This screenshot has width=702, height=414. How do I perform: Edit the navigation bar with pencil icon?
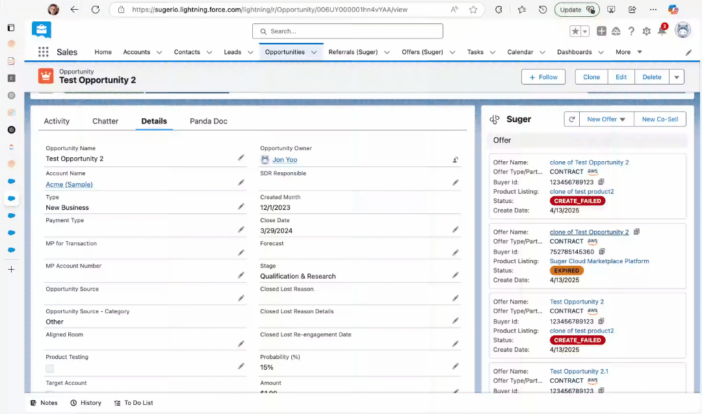pos(688,53)
